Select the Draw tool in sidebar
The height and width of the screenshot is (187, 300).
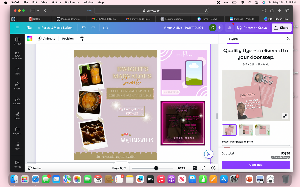tap(17, 116)
